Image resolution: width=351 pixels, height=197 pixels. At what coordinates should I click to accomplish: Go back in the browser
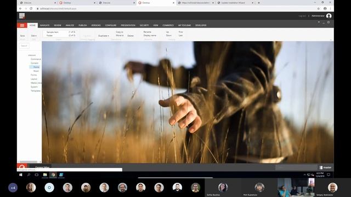(20, 9)
